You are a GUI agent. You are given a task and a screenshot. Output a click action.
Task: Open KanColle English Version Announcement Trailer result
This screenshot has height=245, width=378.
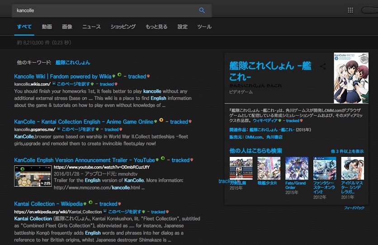pyautogui.click(x=85, y=160)
